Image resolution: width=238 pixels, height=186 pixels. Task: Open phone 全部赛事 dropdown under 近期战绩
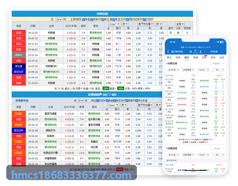click(188, 155)
